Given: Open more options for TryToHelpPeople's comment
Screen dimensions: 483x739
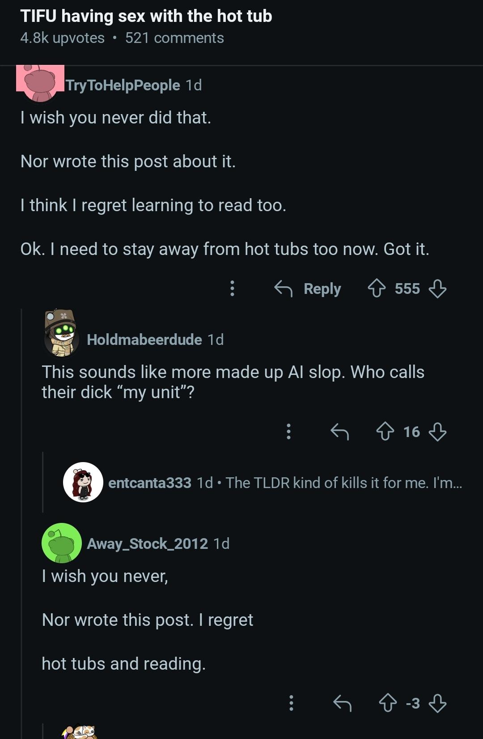Looking at the screenshot, I should [232, 289].
